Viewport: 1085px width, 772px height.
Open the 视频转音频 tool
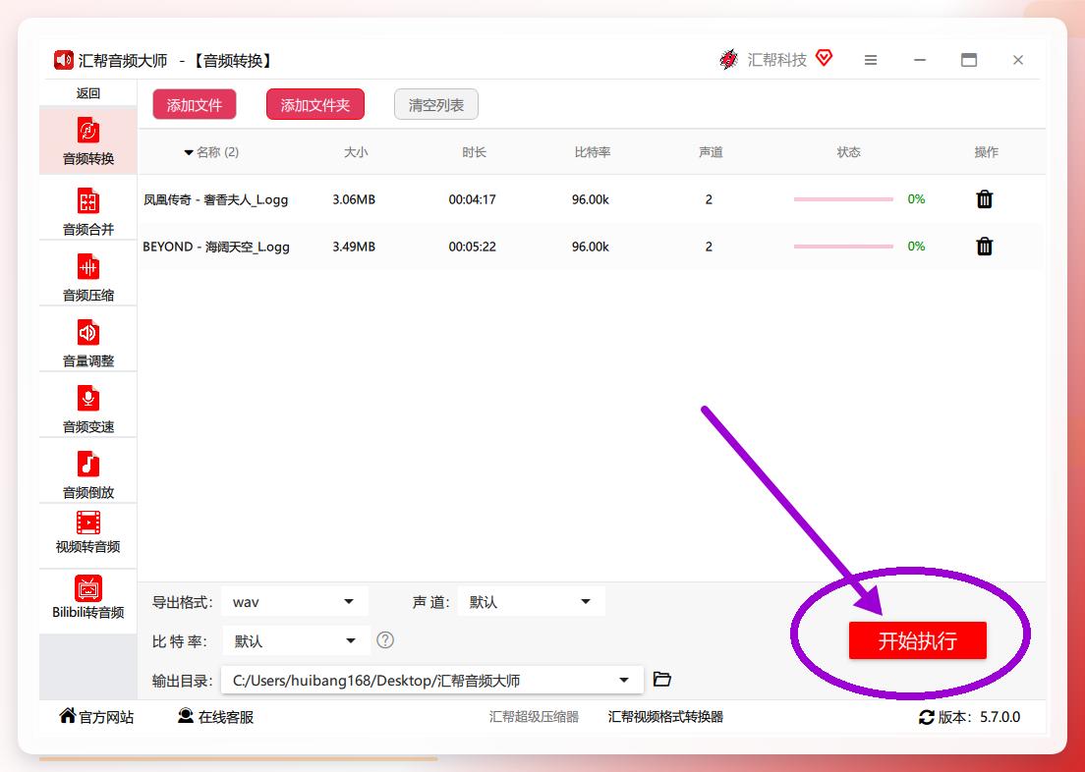[88, 532]
